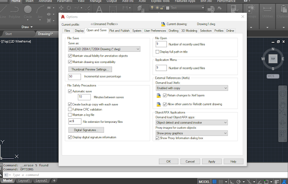This screenshot has height=184, width=288.
Task: Click the Groups panel icon
Action: (251, 9)
